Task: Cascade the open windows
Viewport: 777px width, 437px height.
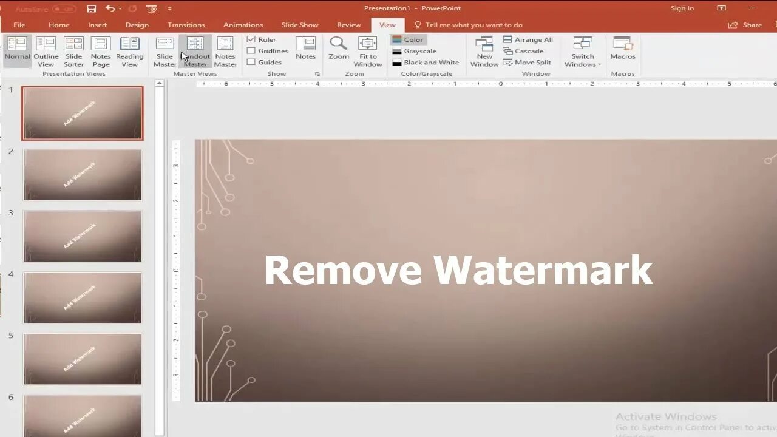Action: tap(523, 51)
